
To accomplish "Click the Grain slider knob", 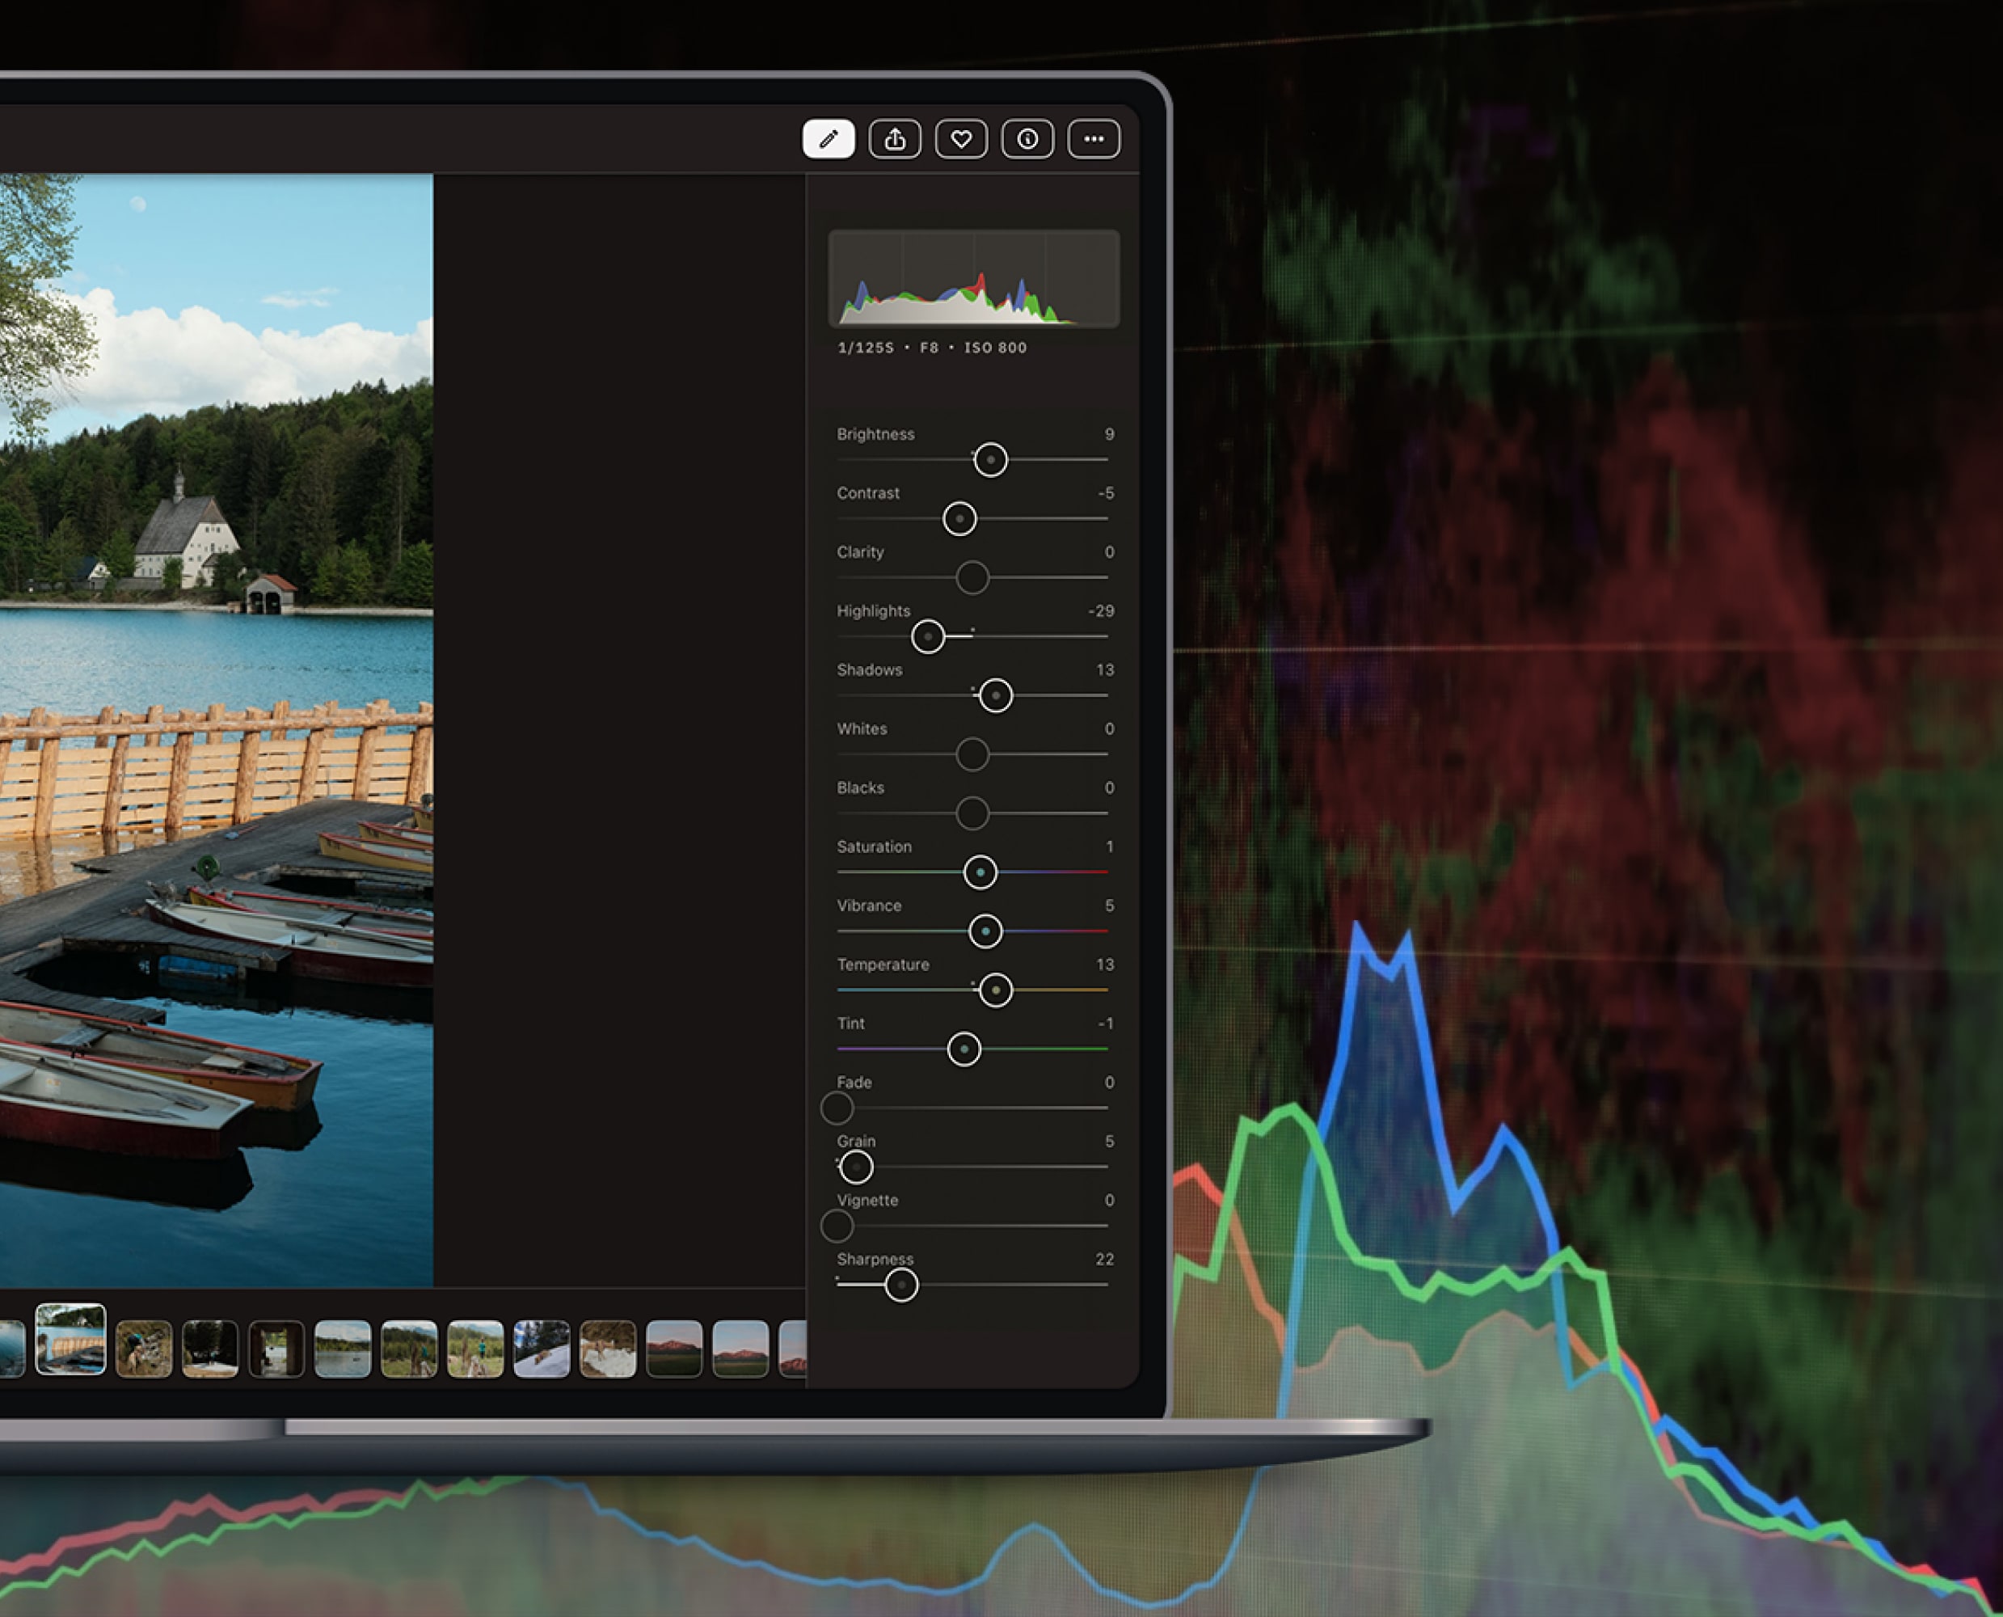I will click(856, 1167).
